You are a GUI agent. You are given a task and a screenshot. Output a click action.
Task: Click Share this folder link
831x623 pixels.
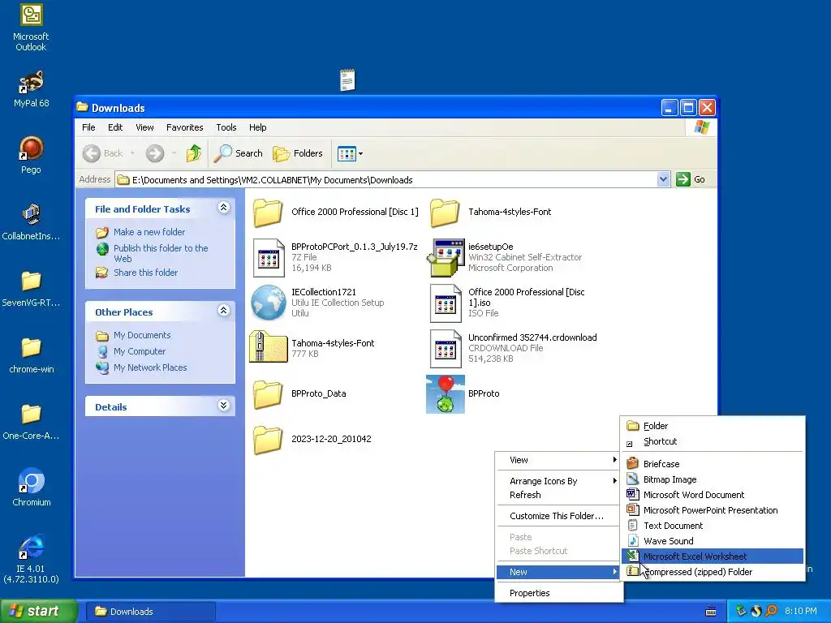click(x=146, y=273)
